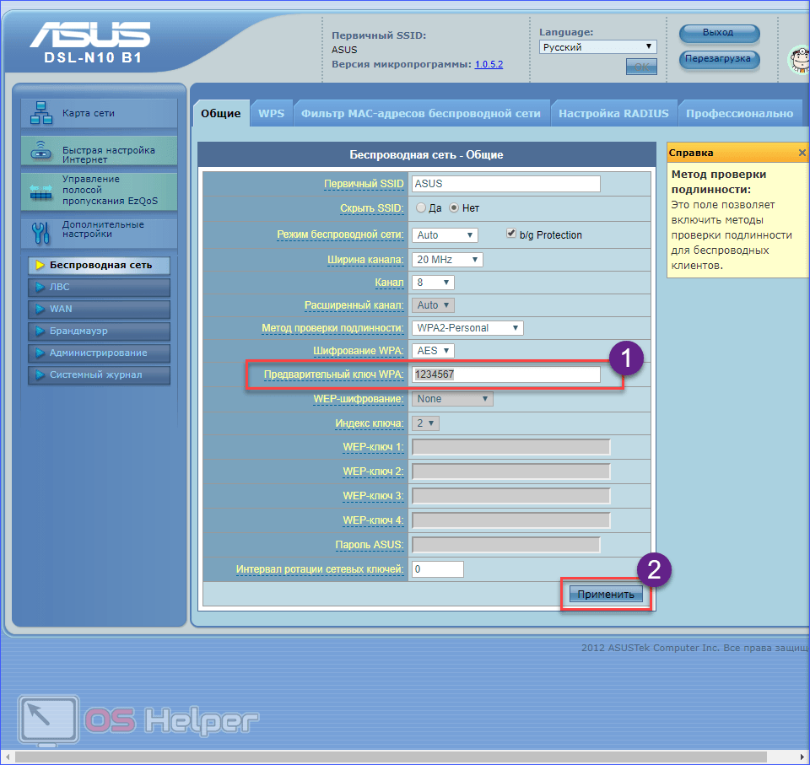The image size is (810, 765).
Task: Switch to the WPS tab
Action: click(x=271, y=114)
